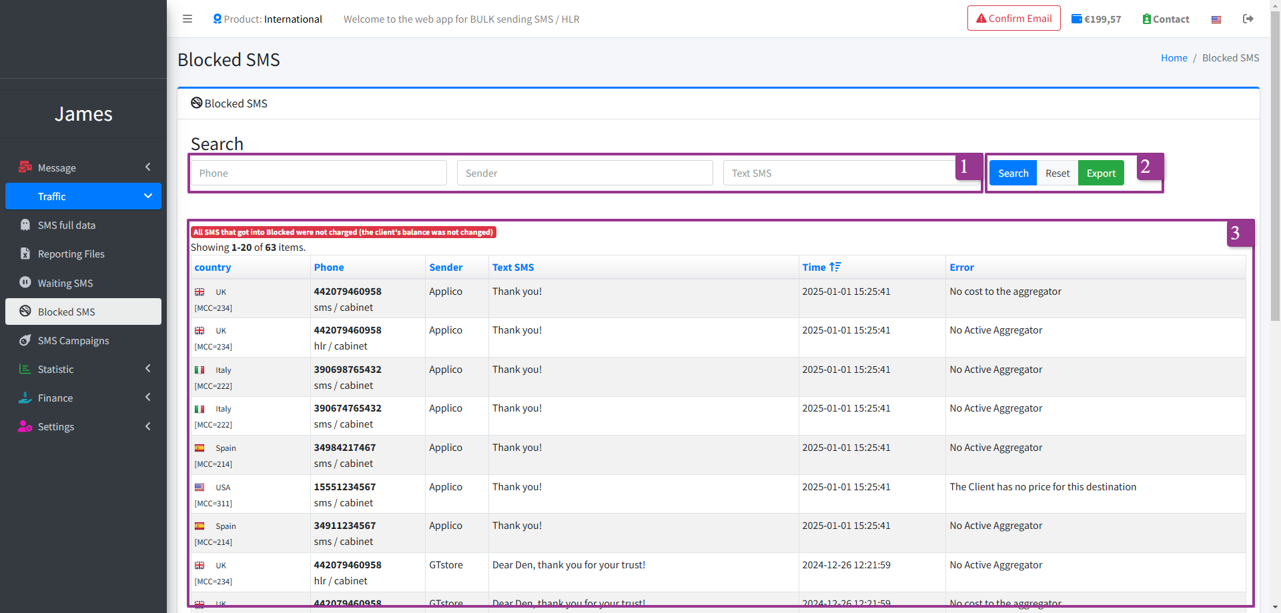The width and height of the screenshot is (1281, 613).
Task: Click the logout icon in top bar
Action: click(1248, 19)
